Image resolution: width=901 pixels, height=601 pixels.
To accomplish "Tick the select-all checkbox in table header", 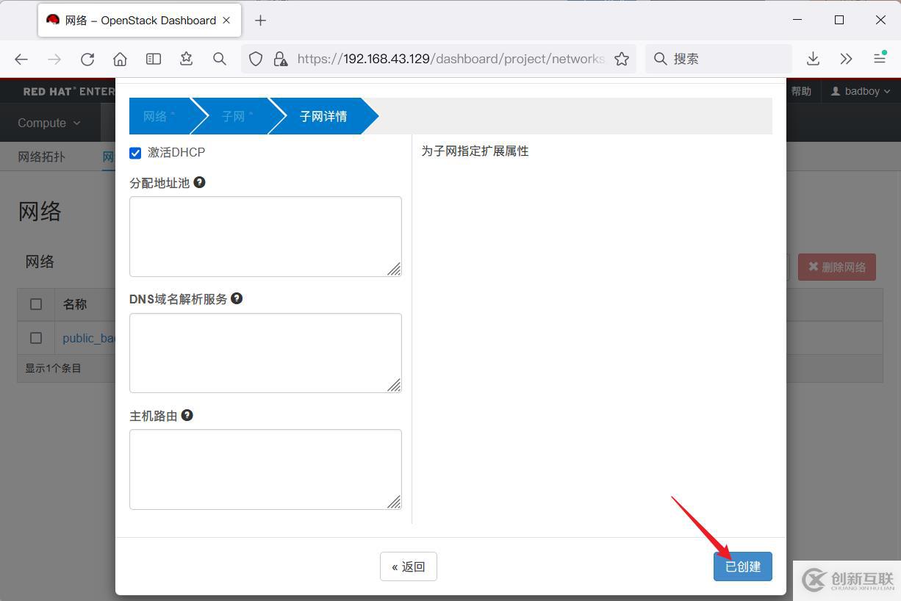I will 36,304.
